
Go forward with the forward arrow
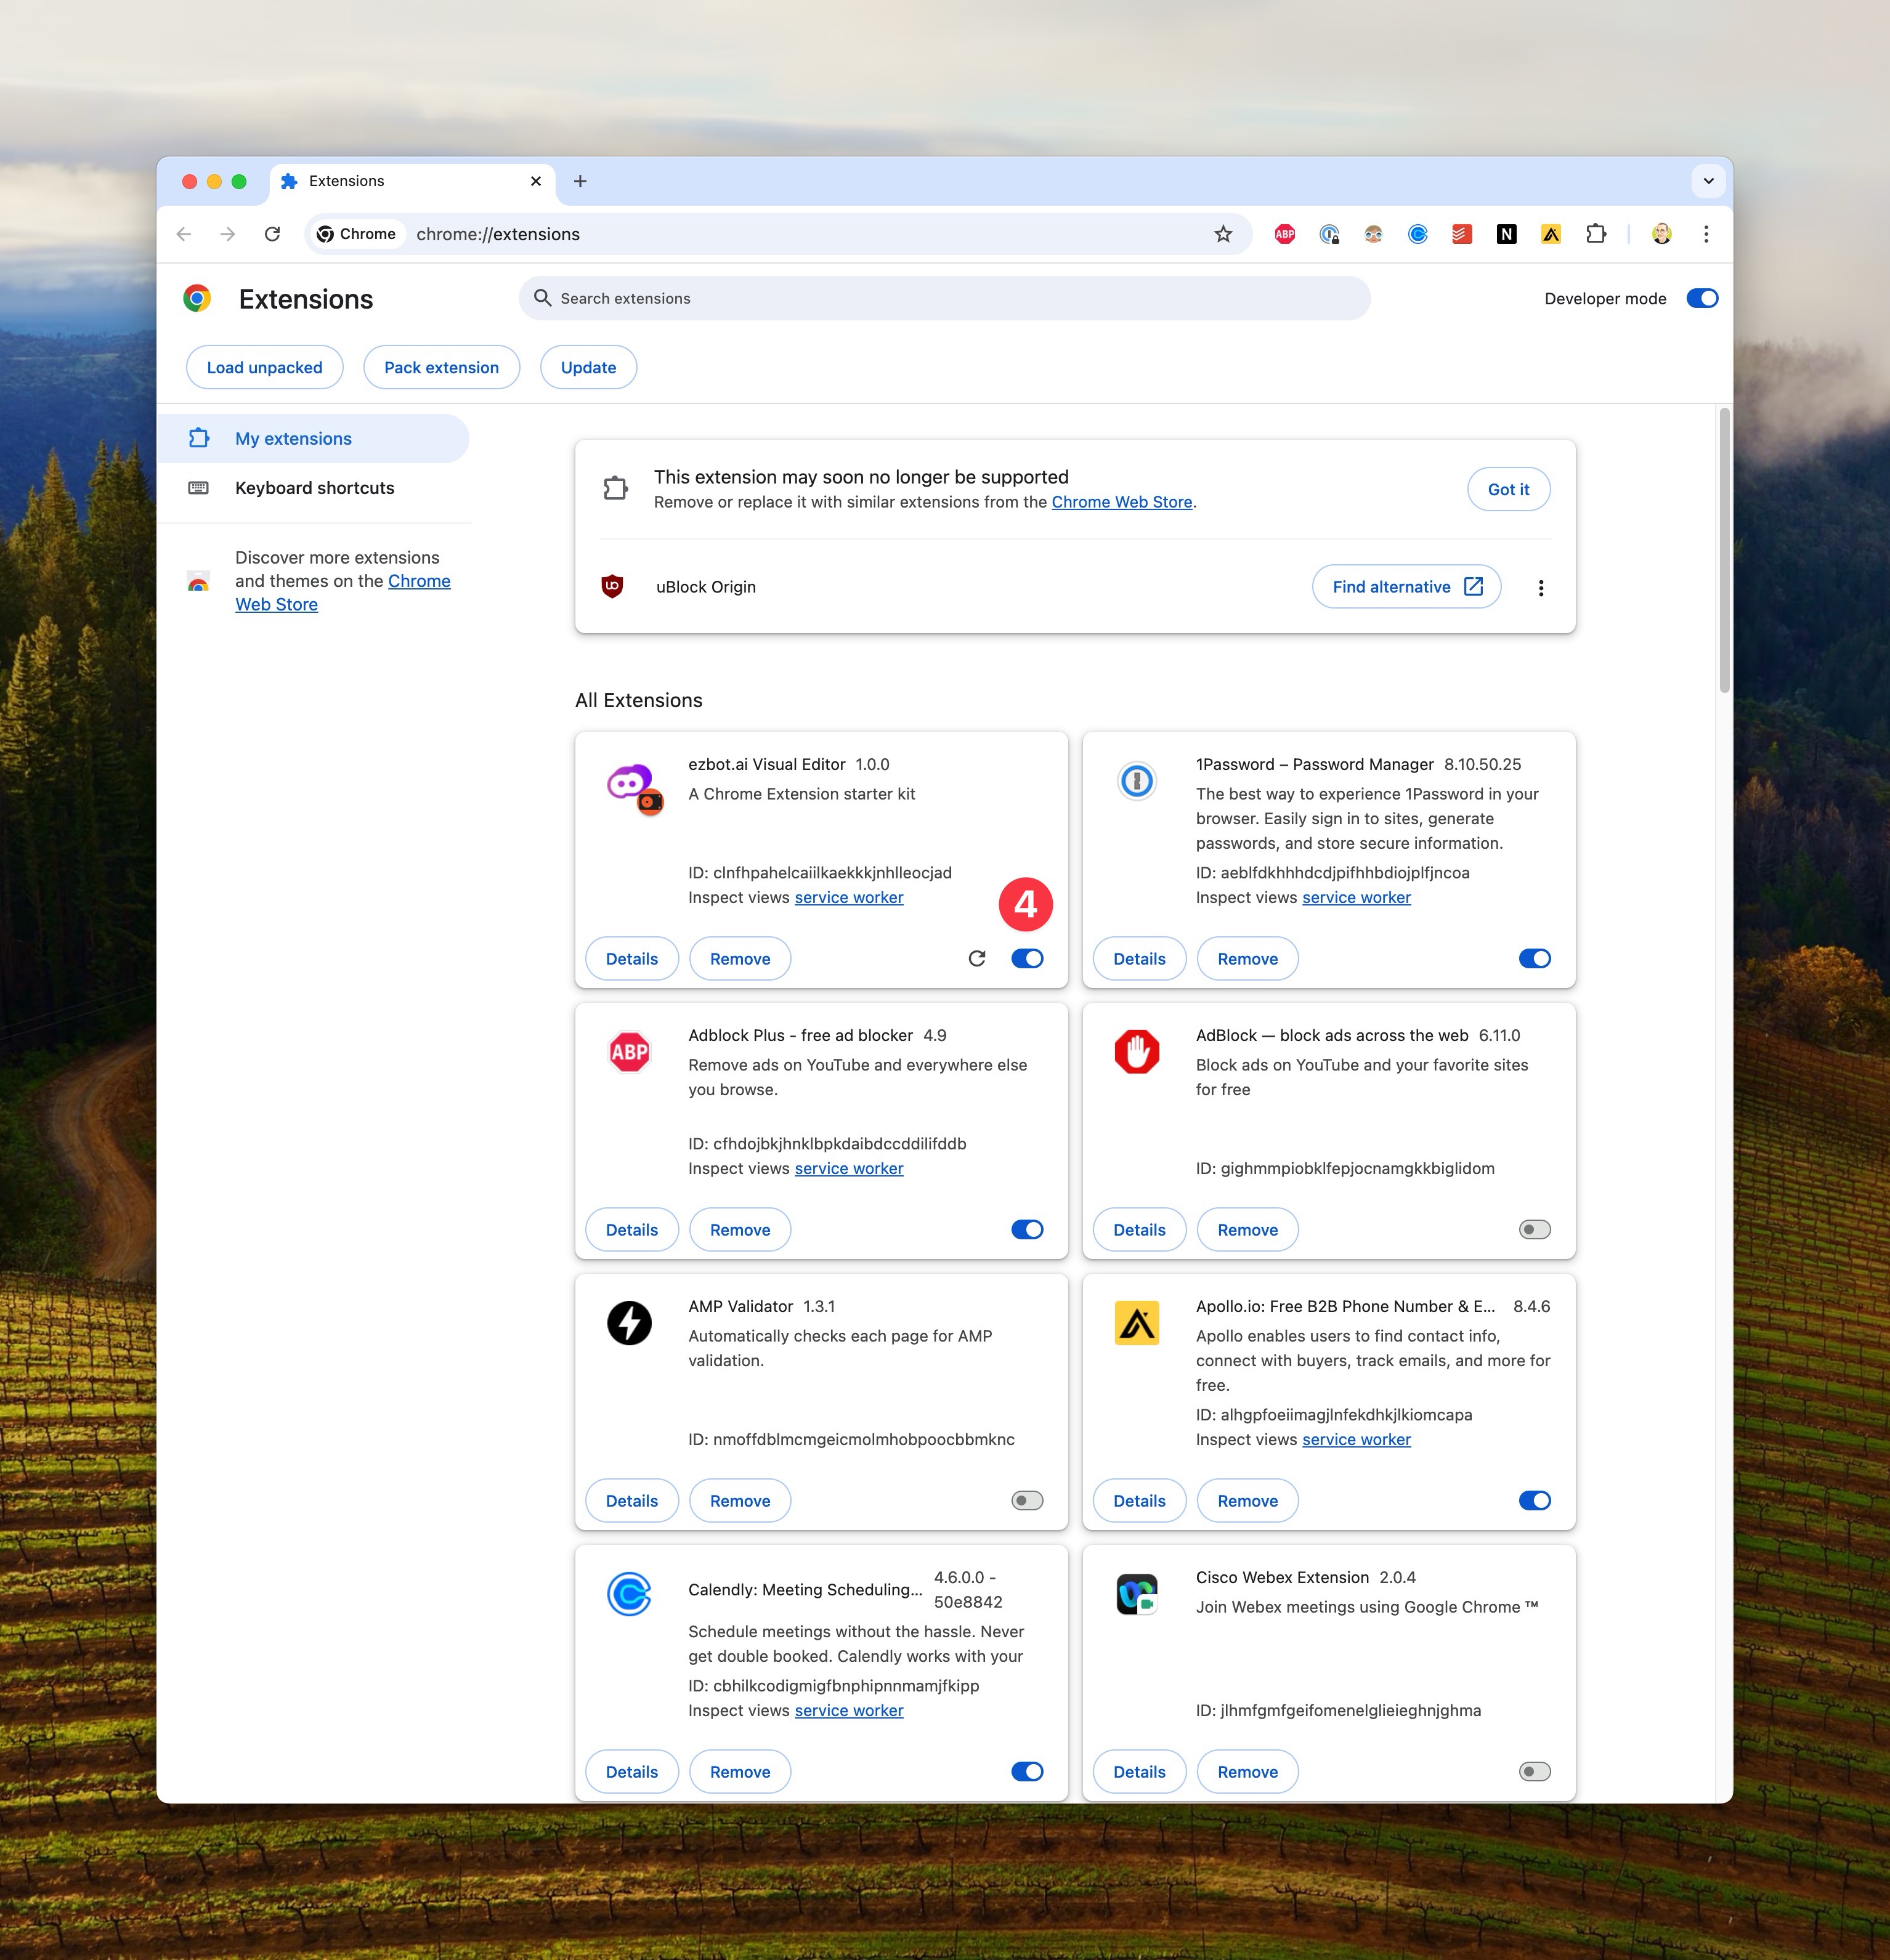[228, 234]
